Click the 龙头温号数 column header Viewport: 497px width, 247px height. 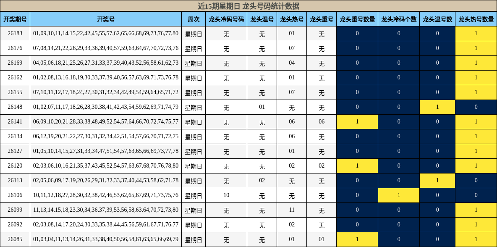437,19
